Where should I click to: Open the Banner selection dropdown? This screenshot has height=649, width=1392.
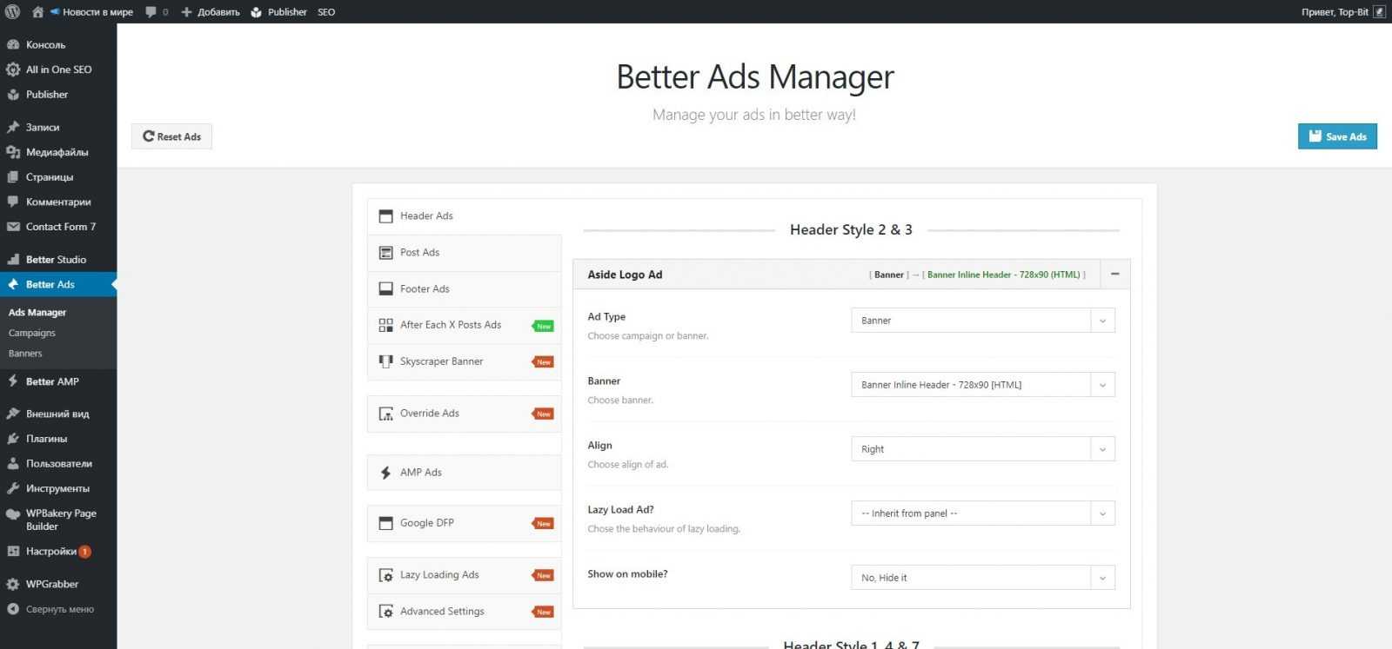[x=982, y=385]
